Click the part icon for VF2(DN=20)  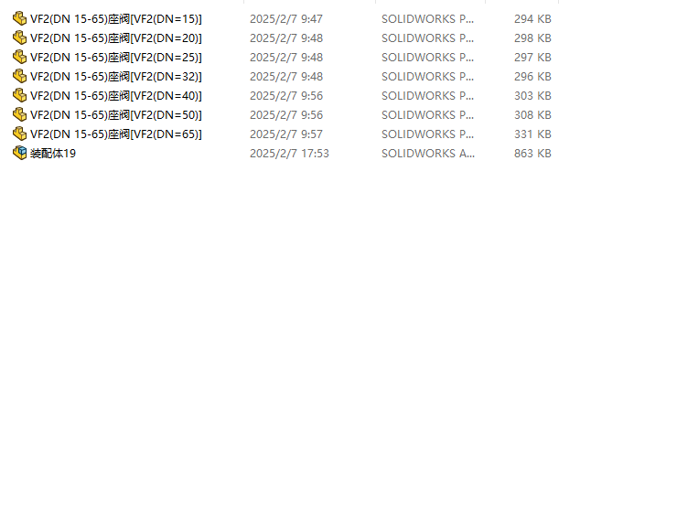tap(19, 38)
